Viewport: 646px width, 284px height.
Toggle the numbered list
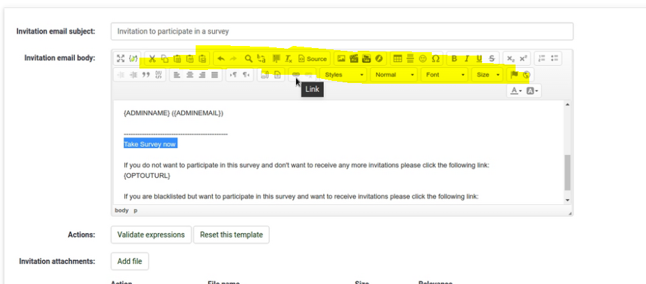click(542, 58)
